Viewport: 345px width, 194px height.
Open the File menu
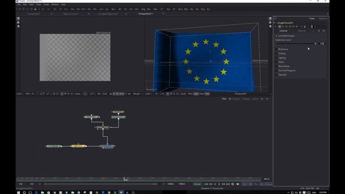pyautogui.click(x=19, y=4)
